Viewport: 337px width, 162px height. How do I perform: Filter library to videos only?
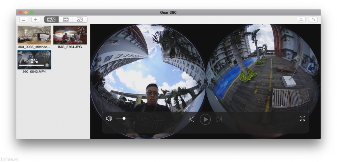point(66,19)
